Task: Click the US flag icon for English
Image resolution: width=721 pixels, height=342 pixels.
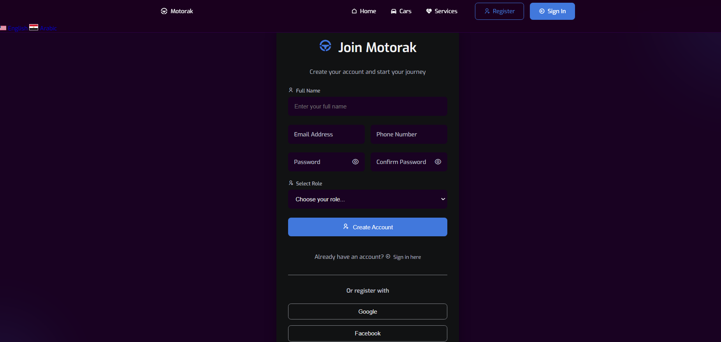Action: pos(3,28)
